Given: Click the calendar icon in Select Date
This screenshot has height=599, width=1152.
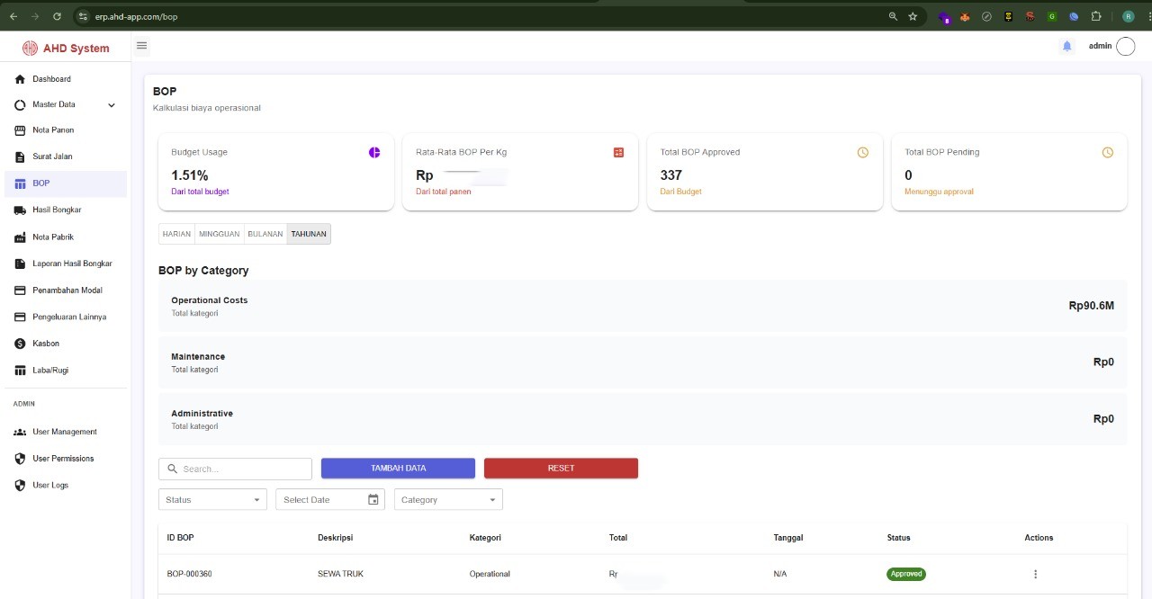Looking at the screenshot, I should (373, 499).
